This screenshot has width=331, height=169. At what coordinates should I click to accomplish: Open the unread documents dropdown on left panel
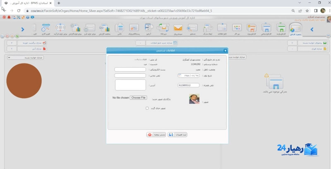[x=25, y=57]
